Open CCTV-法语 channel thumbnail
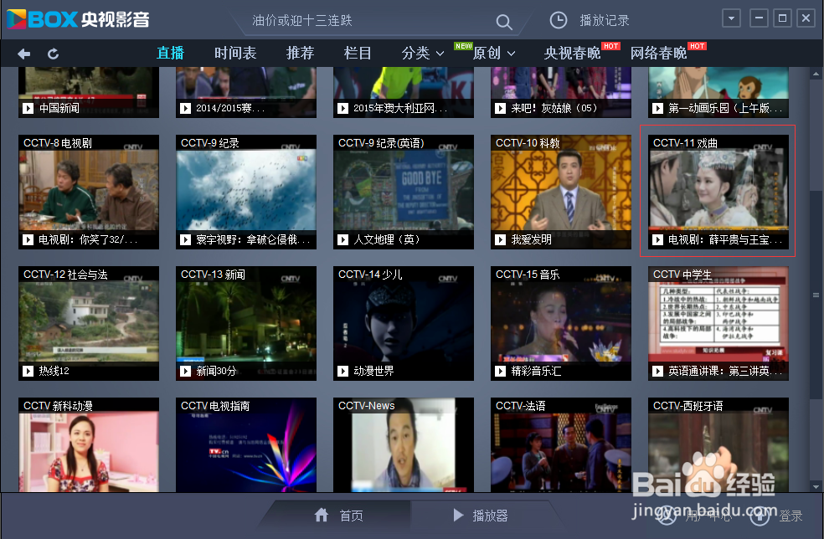This screenshot has height=539, width=824. (x=561, y=445)
